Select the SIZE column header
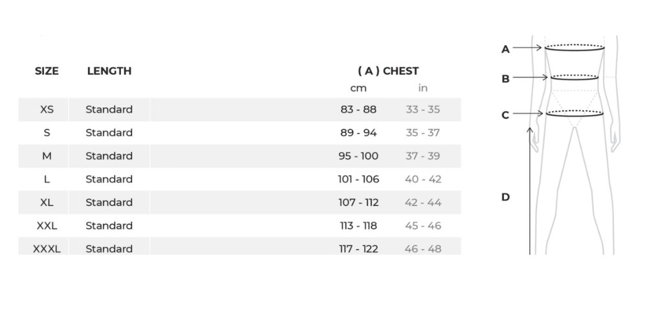The width and height of the screenshot is (647, 310). click(47, 71)
